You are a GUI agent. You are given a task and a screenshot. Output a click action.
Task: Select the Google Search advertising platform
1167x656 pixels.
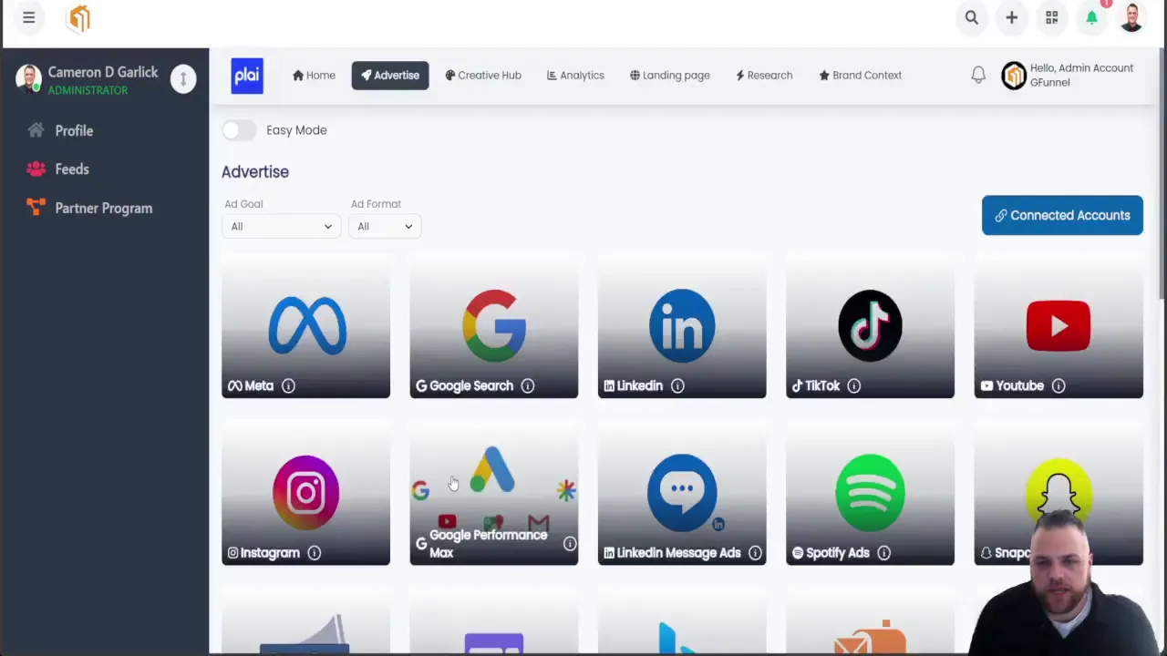click(493, 328)
